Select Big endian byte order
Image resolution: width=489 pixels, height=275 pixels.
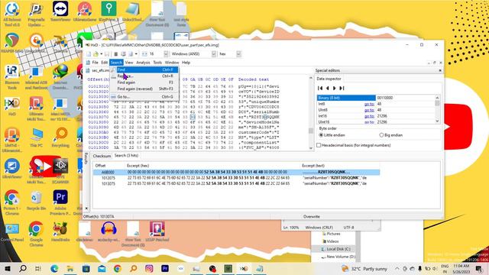click(x=390, y=135)
